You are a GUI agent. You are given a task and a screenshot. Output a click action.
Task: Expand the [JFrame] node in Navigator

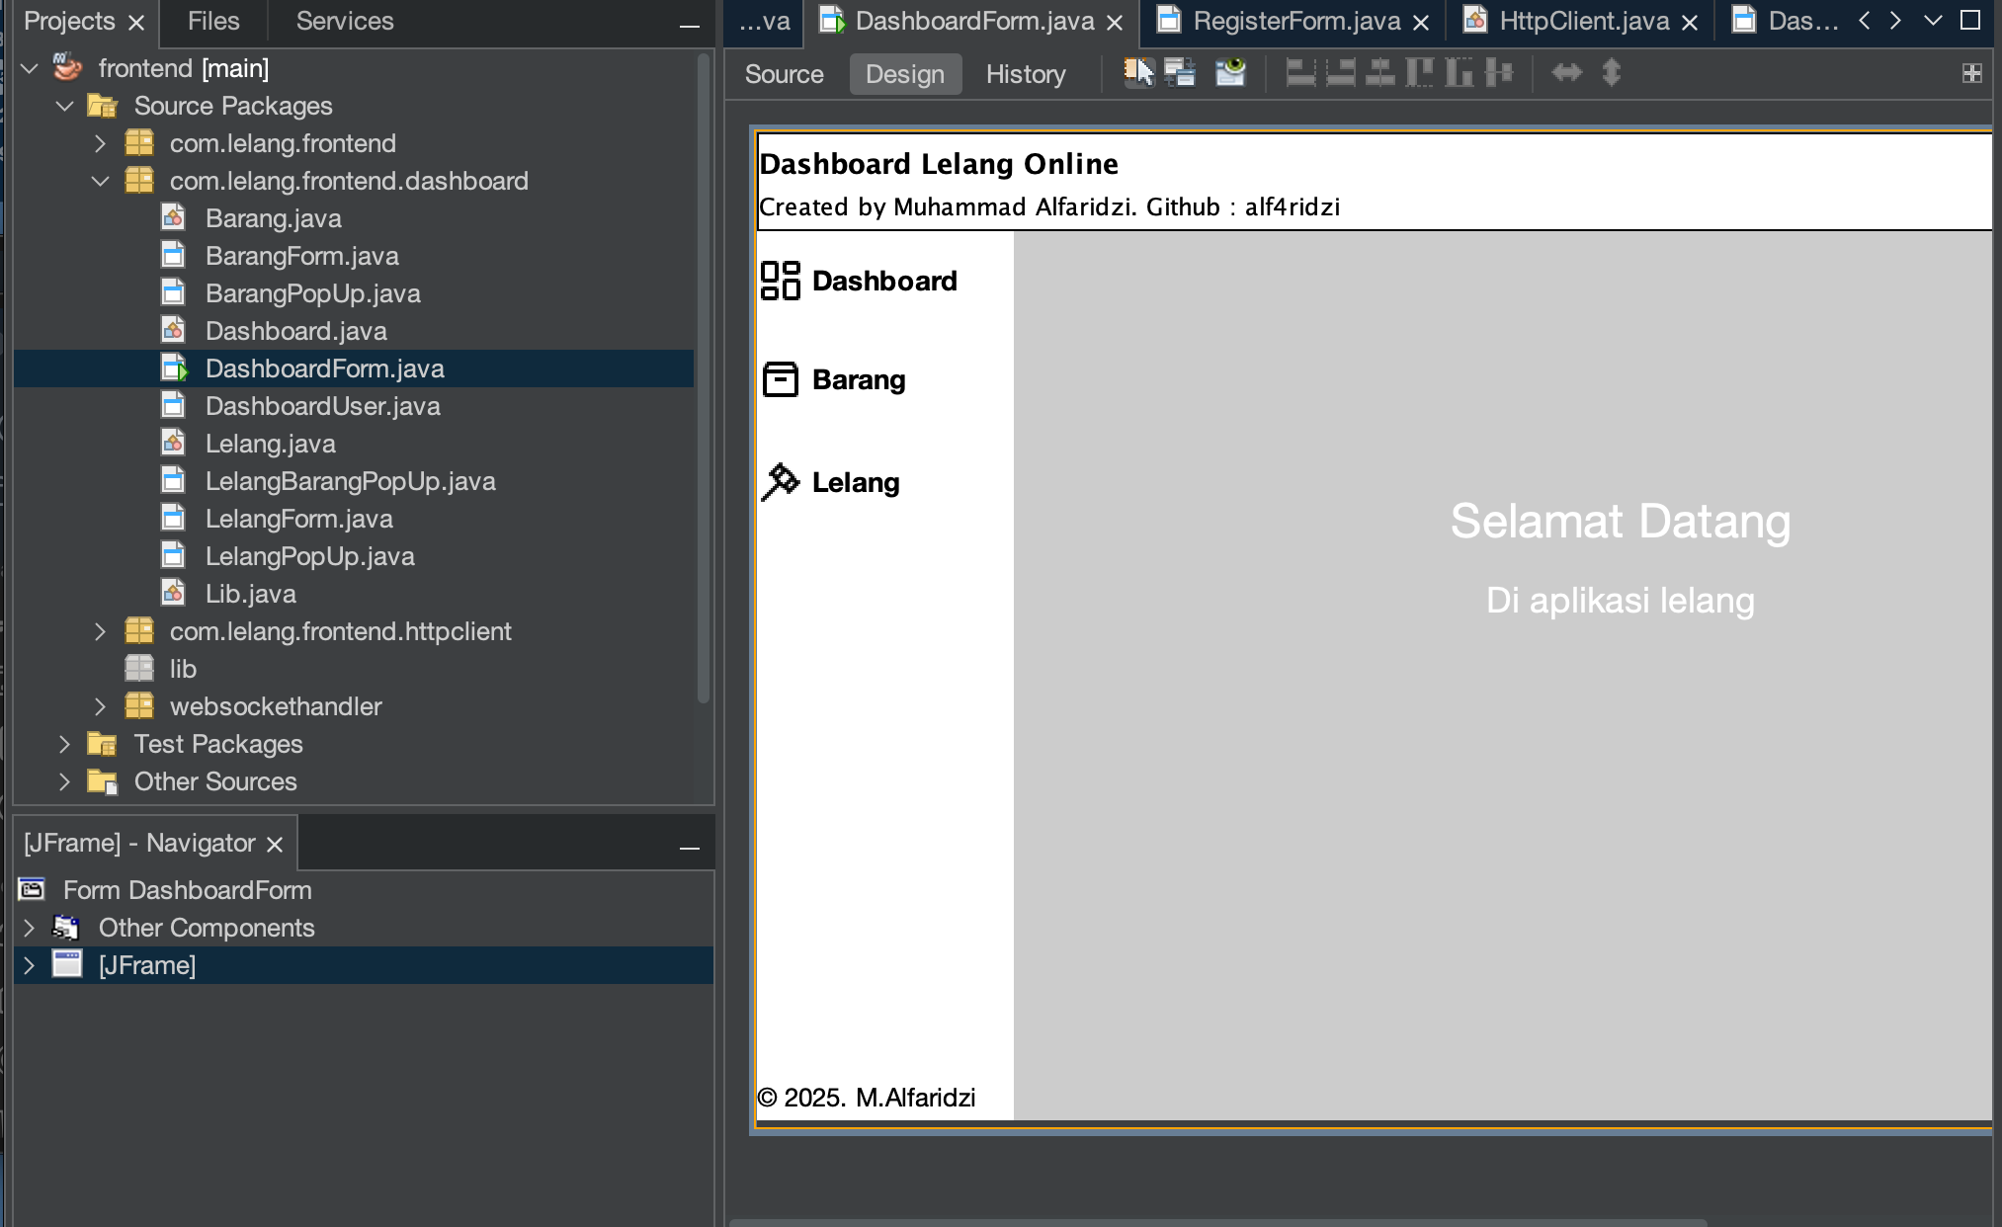(x=29, y=965)
